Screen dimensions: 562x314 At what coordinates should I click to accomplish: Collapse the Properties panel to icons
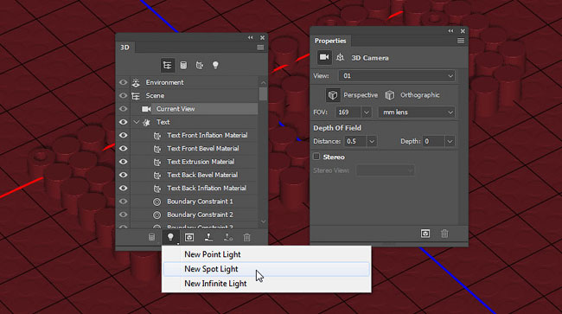450,31
